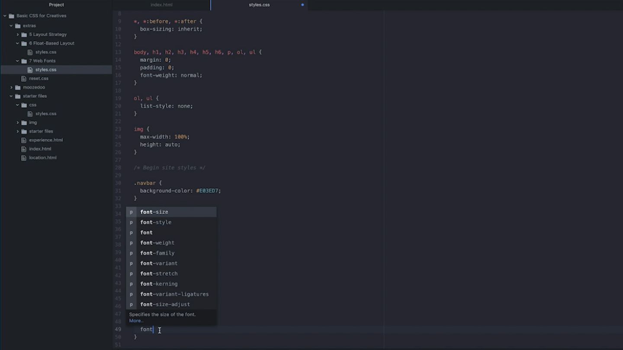The height and width of the screenshot is (350, 623).
Task: Collapse the 7 Web Fonts folder
Action: click(x=18, y=61)
